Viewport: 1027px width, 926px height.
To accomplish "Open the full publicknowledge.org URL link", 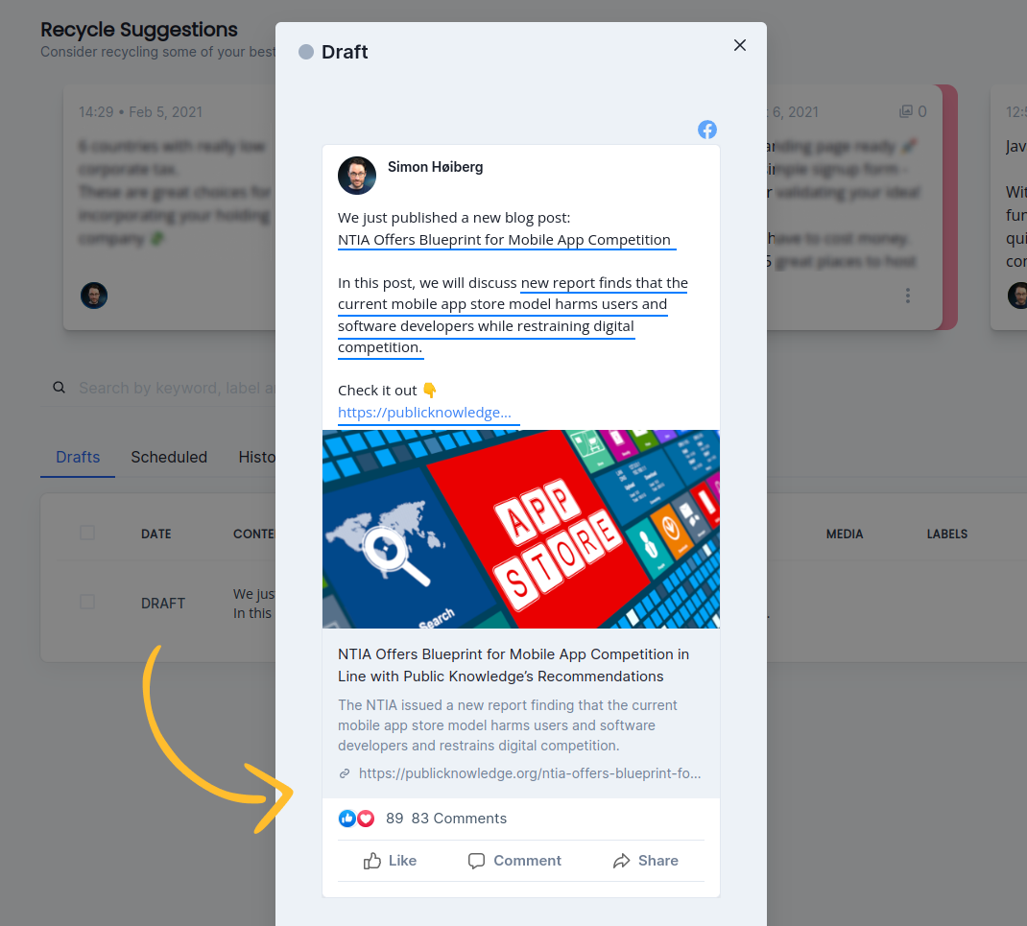I will tap(529, 773).
